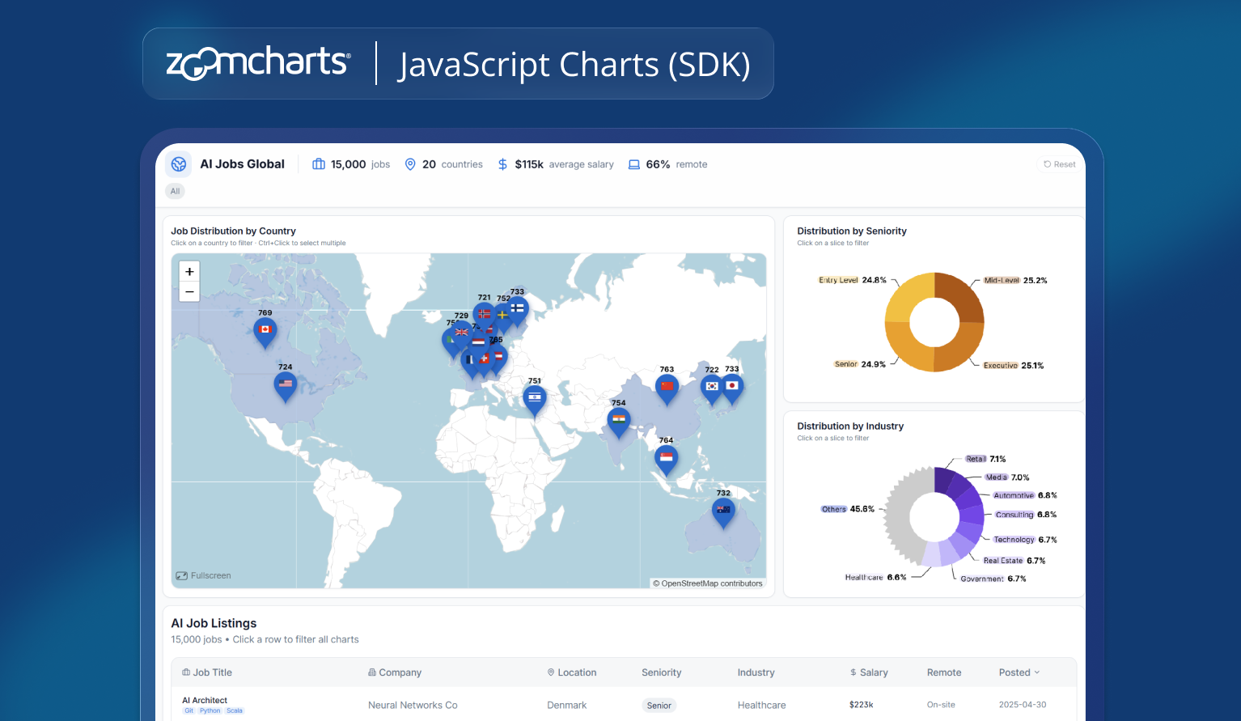Select the United States map pin
The width and height of the screenshot is (1241, 721).
pos(285,384)
